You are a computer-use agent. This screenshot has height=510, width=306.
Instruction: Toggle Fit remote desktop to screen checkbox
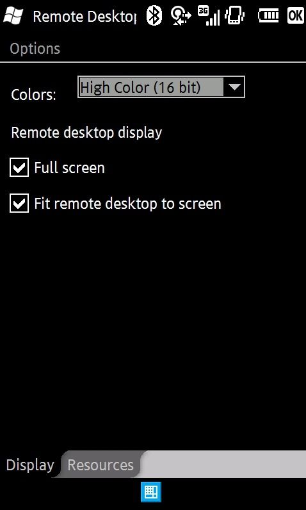pos(19,203)
